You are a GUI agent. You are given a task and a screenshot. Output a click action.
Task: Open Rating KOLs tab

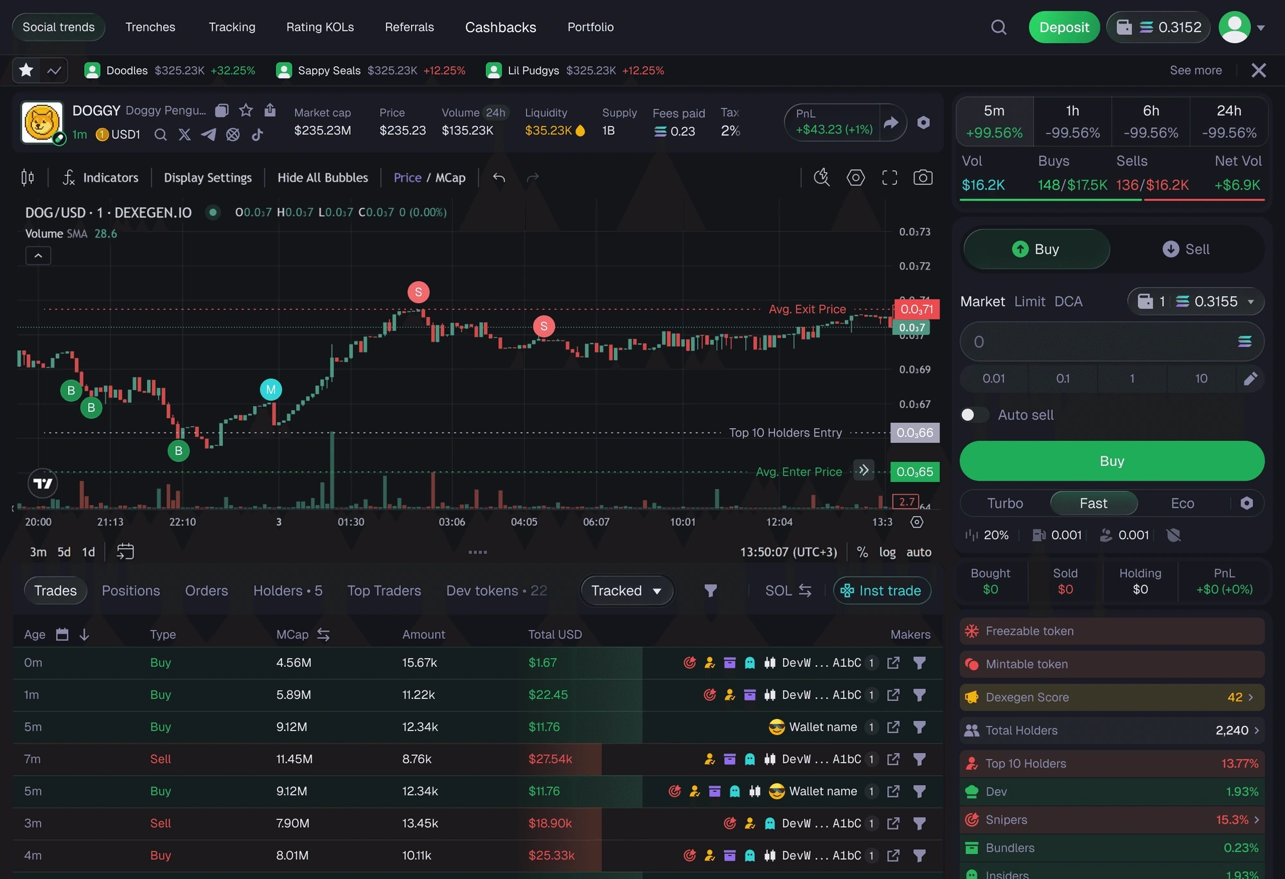[320, 27]
